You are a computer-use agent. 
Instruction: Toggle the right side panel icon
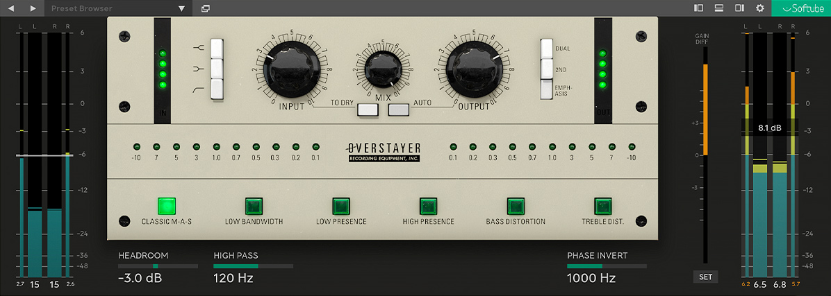coord(739,8)
